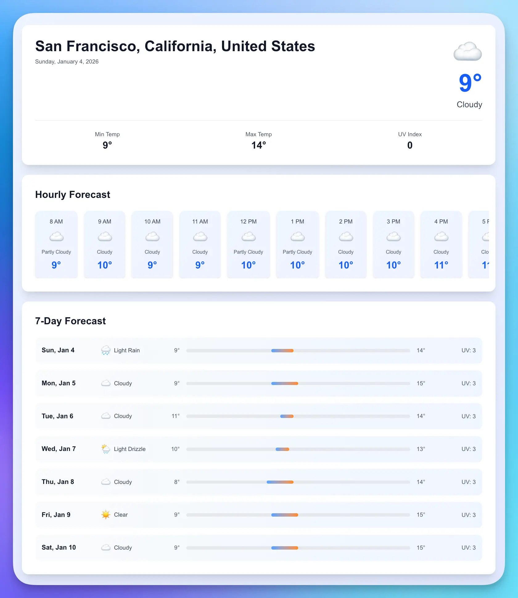Click the temperature range bar for Tue, Jan 6

point(298,416)
